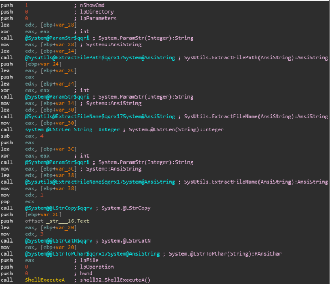This screenshot has height=284, width=330.
Task: Click the 0 pushed for lpDirectory
Action: point(27,12)
